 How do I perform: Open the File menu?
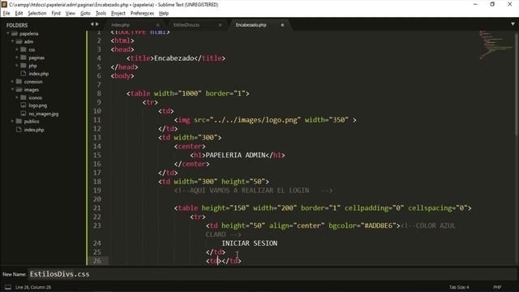click(x=6, y=13)
